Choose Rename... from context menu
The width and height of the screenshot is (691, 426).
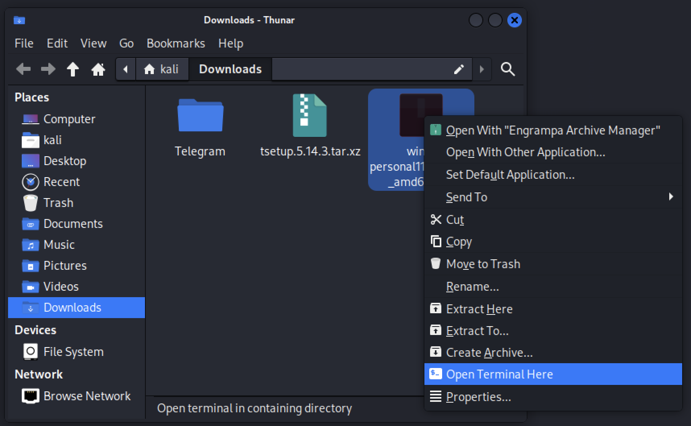tap(553, 287)
